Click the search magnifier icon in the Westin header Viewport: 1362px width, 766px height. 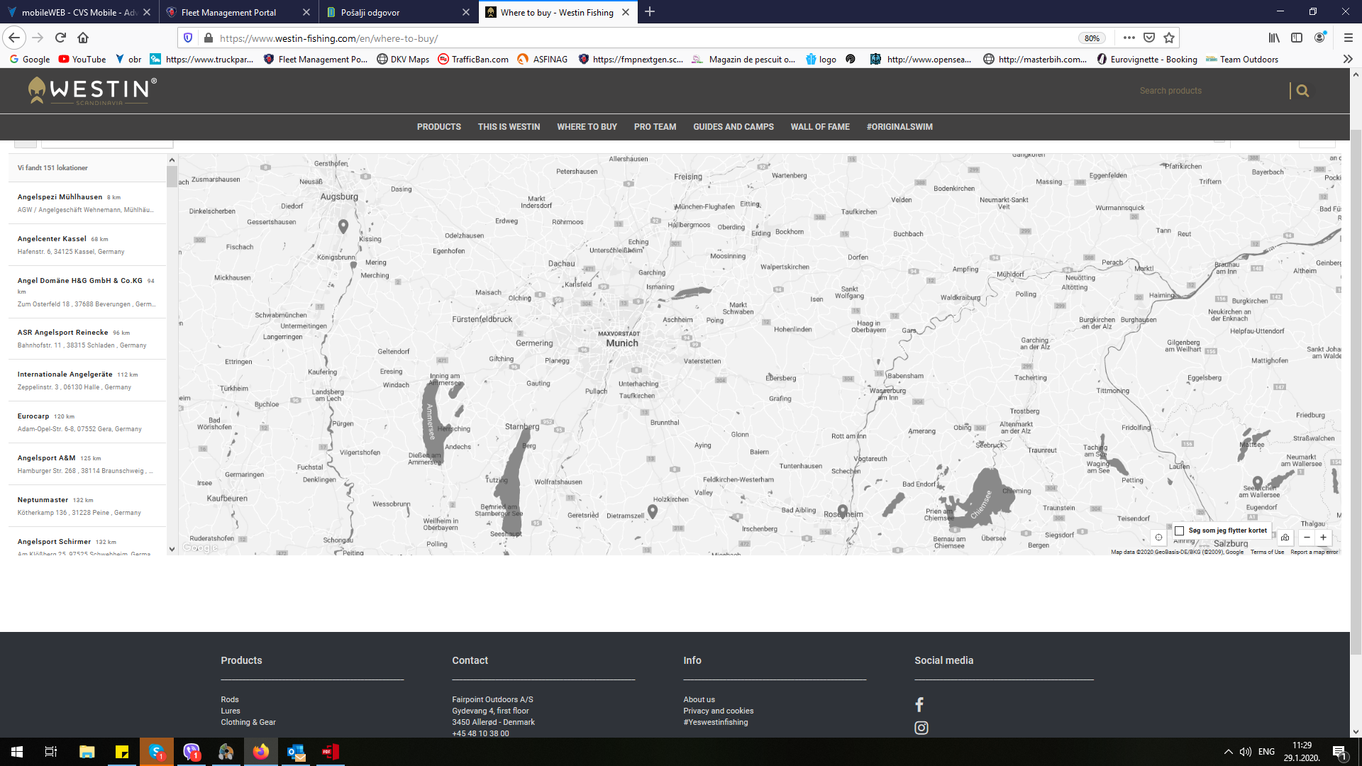(x=1302, y=91)
